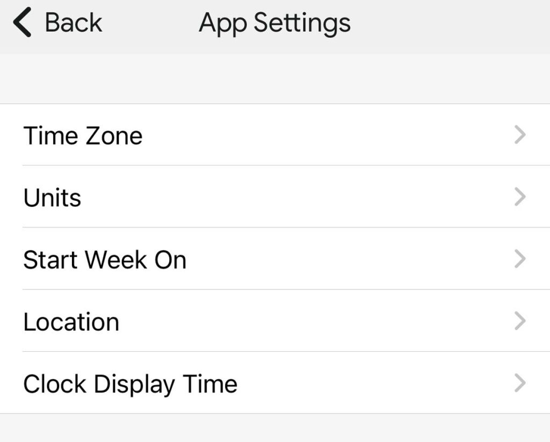Image resolution: width=550 pixels, height=442 pixels.
Task: Tap the "Units" label text
Action: 52,198
